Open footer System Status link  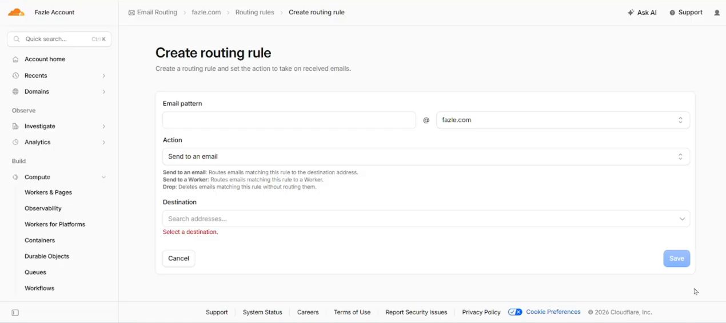262,312
